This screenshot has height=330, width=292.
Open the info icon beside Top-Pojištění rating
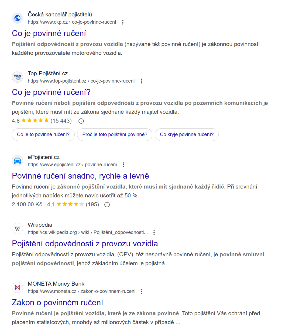[81, 121]
